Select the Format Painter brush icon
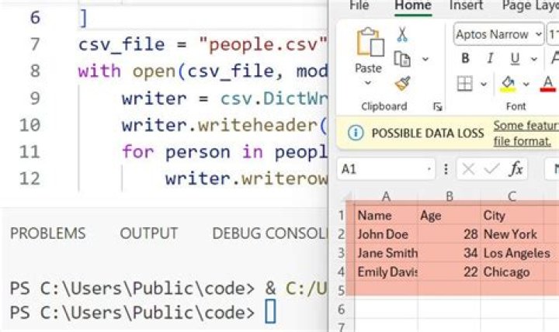559x332 pixels. click(x=402, y=84)
